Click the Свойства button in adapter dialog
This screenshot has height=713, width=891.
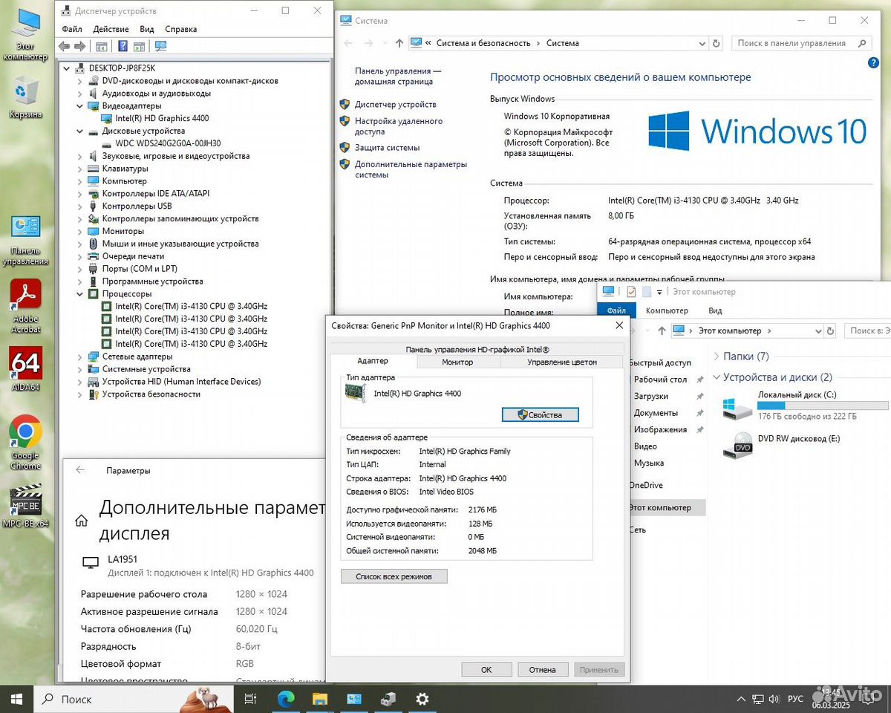540,415
